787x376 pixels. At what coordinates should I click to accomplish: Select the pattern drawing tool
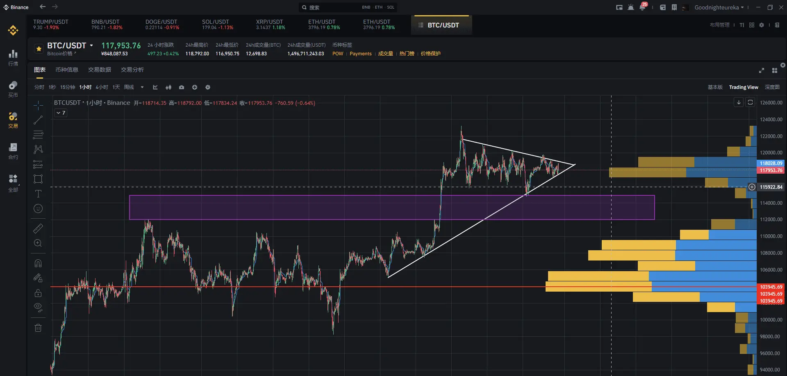click(38, 149)
